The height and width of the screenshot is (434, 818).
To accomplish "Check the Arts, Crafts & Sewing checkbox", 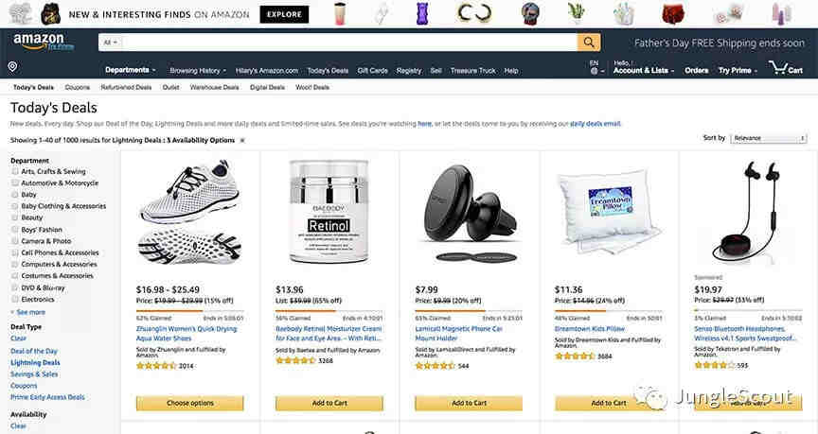I will tap(15, 171).
